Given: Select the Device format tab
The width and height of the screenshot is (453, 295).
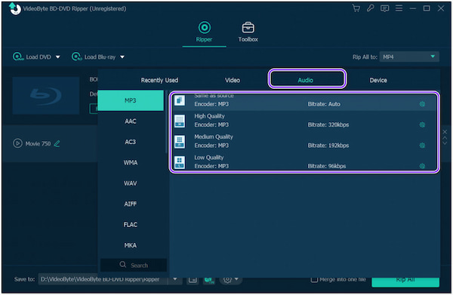Looking at the screenshot, I should tap(378, 80).
